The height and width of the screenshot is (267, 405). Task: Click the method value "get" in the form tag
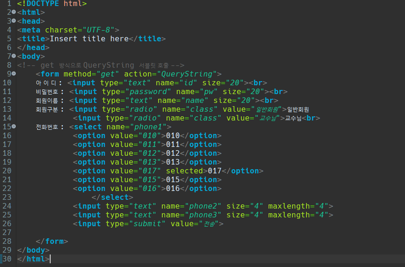coord(107,74)
